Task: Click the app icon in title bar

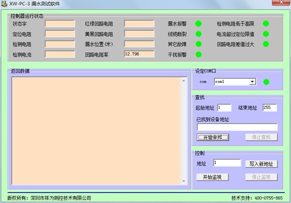Action: point(4,4)
